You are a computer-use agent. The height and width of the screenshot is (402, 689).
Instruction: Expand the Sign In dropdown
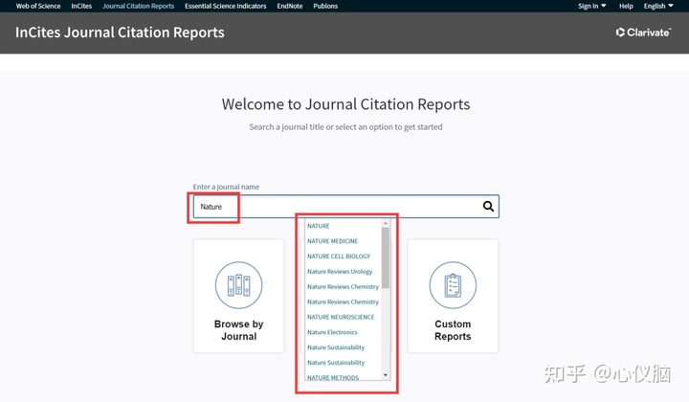click(x=592, y=6)
